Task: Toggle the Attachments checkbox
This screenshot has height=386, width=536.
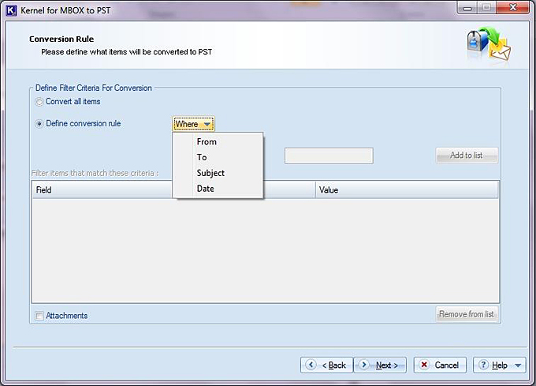Action: coord(39,316)
